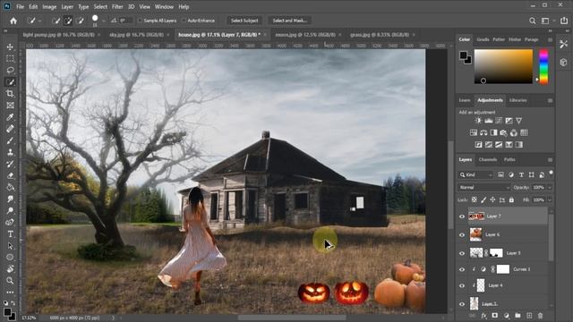Choose Subtract from Selection mode icon

coord(80,21)
